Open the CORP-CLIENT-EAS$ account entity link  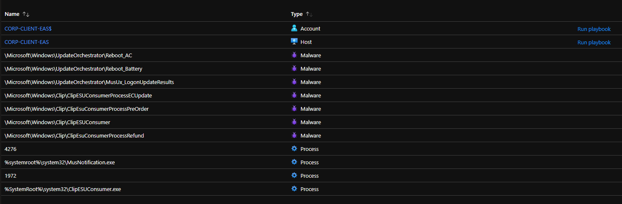pyautogui.click(x=28, y=29)
